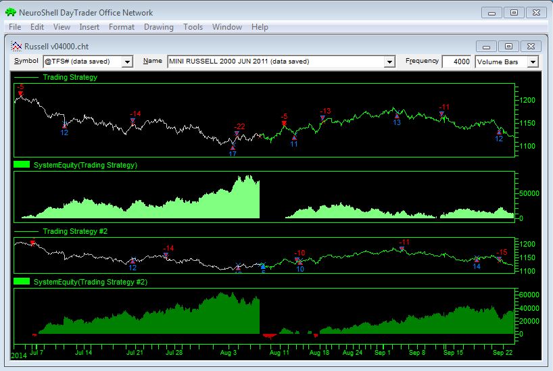Open the Format menu
This screenshot has width=553, height=371.
(122, 27)
